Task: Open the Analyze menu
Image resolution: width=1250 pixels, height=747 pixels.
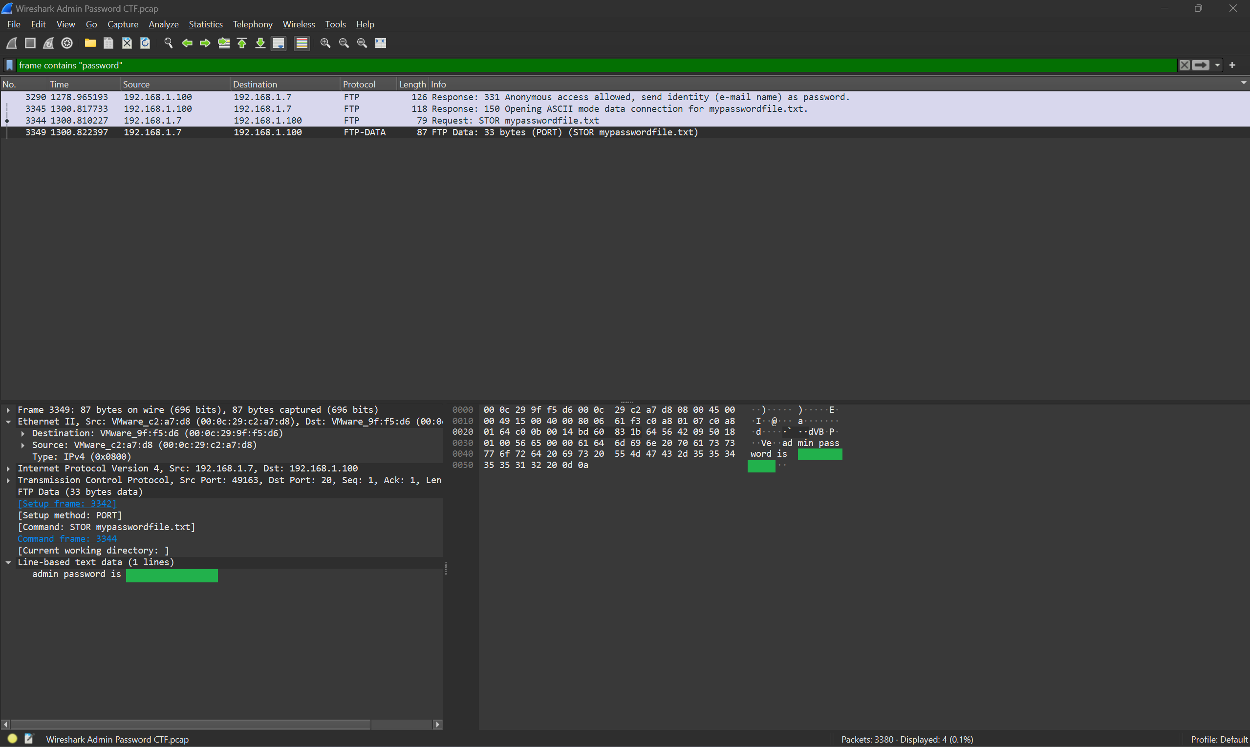Action: coord(164,24)
